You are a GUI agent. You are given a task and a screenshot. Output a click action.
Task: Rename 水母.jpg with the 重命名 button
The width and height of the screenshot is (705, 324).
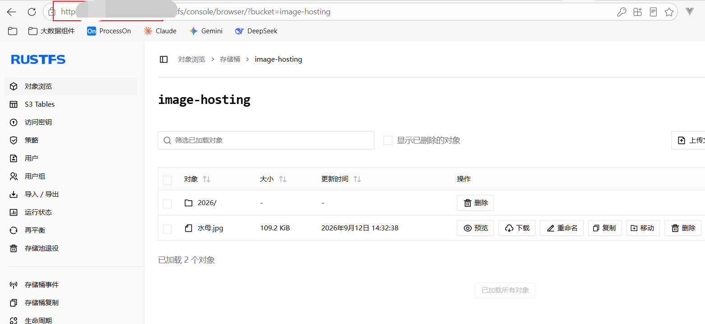point(562,228)
